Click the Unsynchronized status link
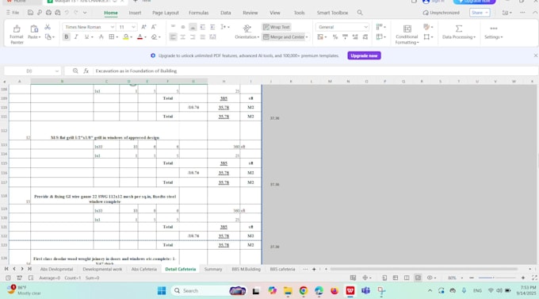 (x=441, y=13)
